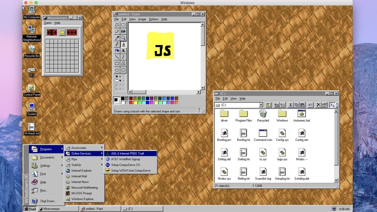The height and width of the screenshot is (212, 377).
Task: Open the Options menu in Paint
Action: (x=154, y=19)
